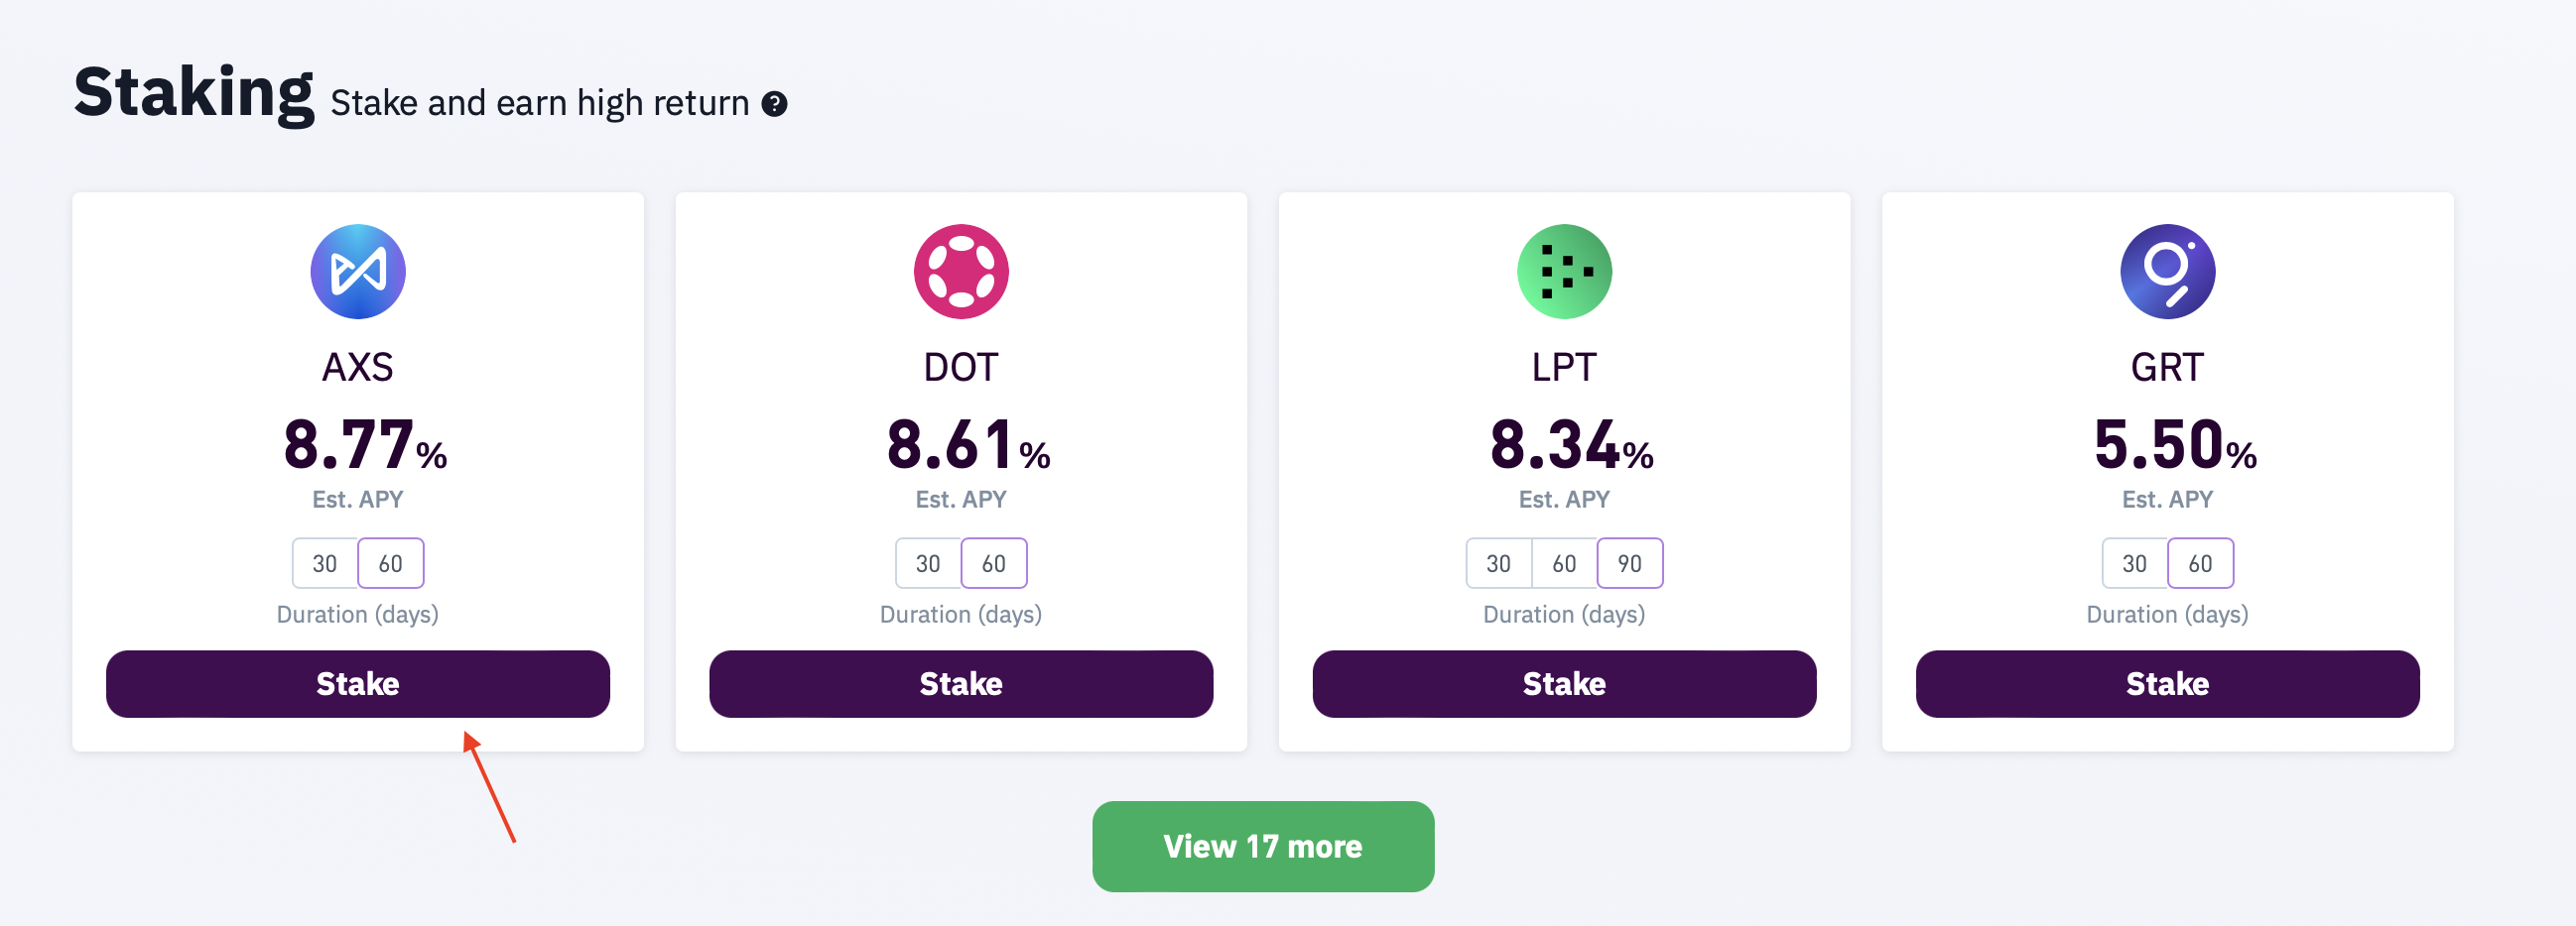Select 30 days duration for AXS
Screen dimensions: 2576x926
point(325,563)
